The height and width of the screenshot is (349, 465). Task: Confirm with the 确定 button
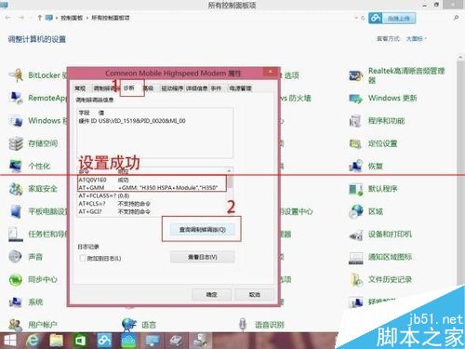pos(212,294)
